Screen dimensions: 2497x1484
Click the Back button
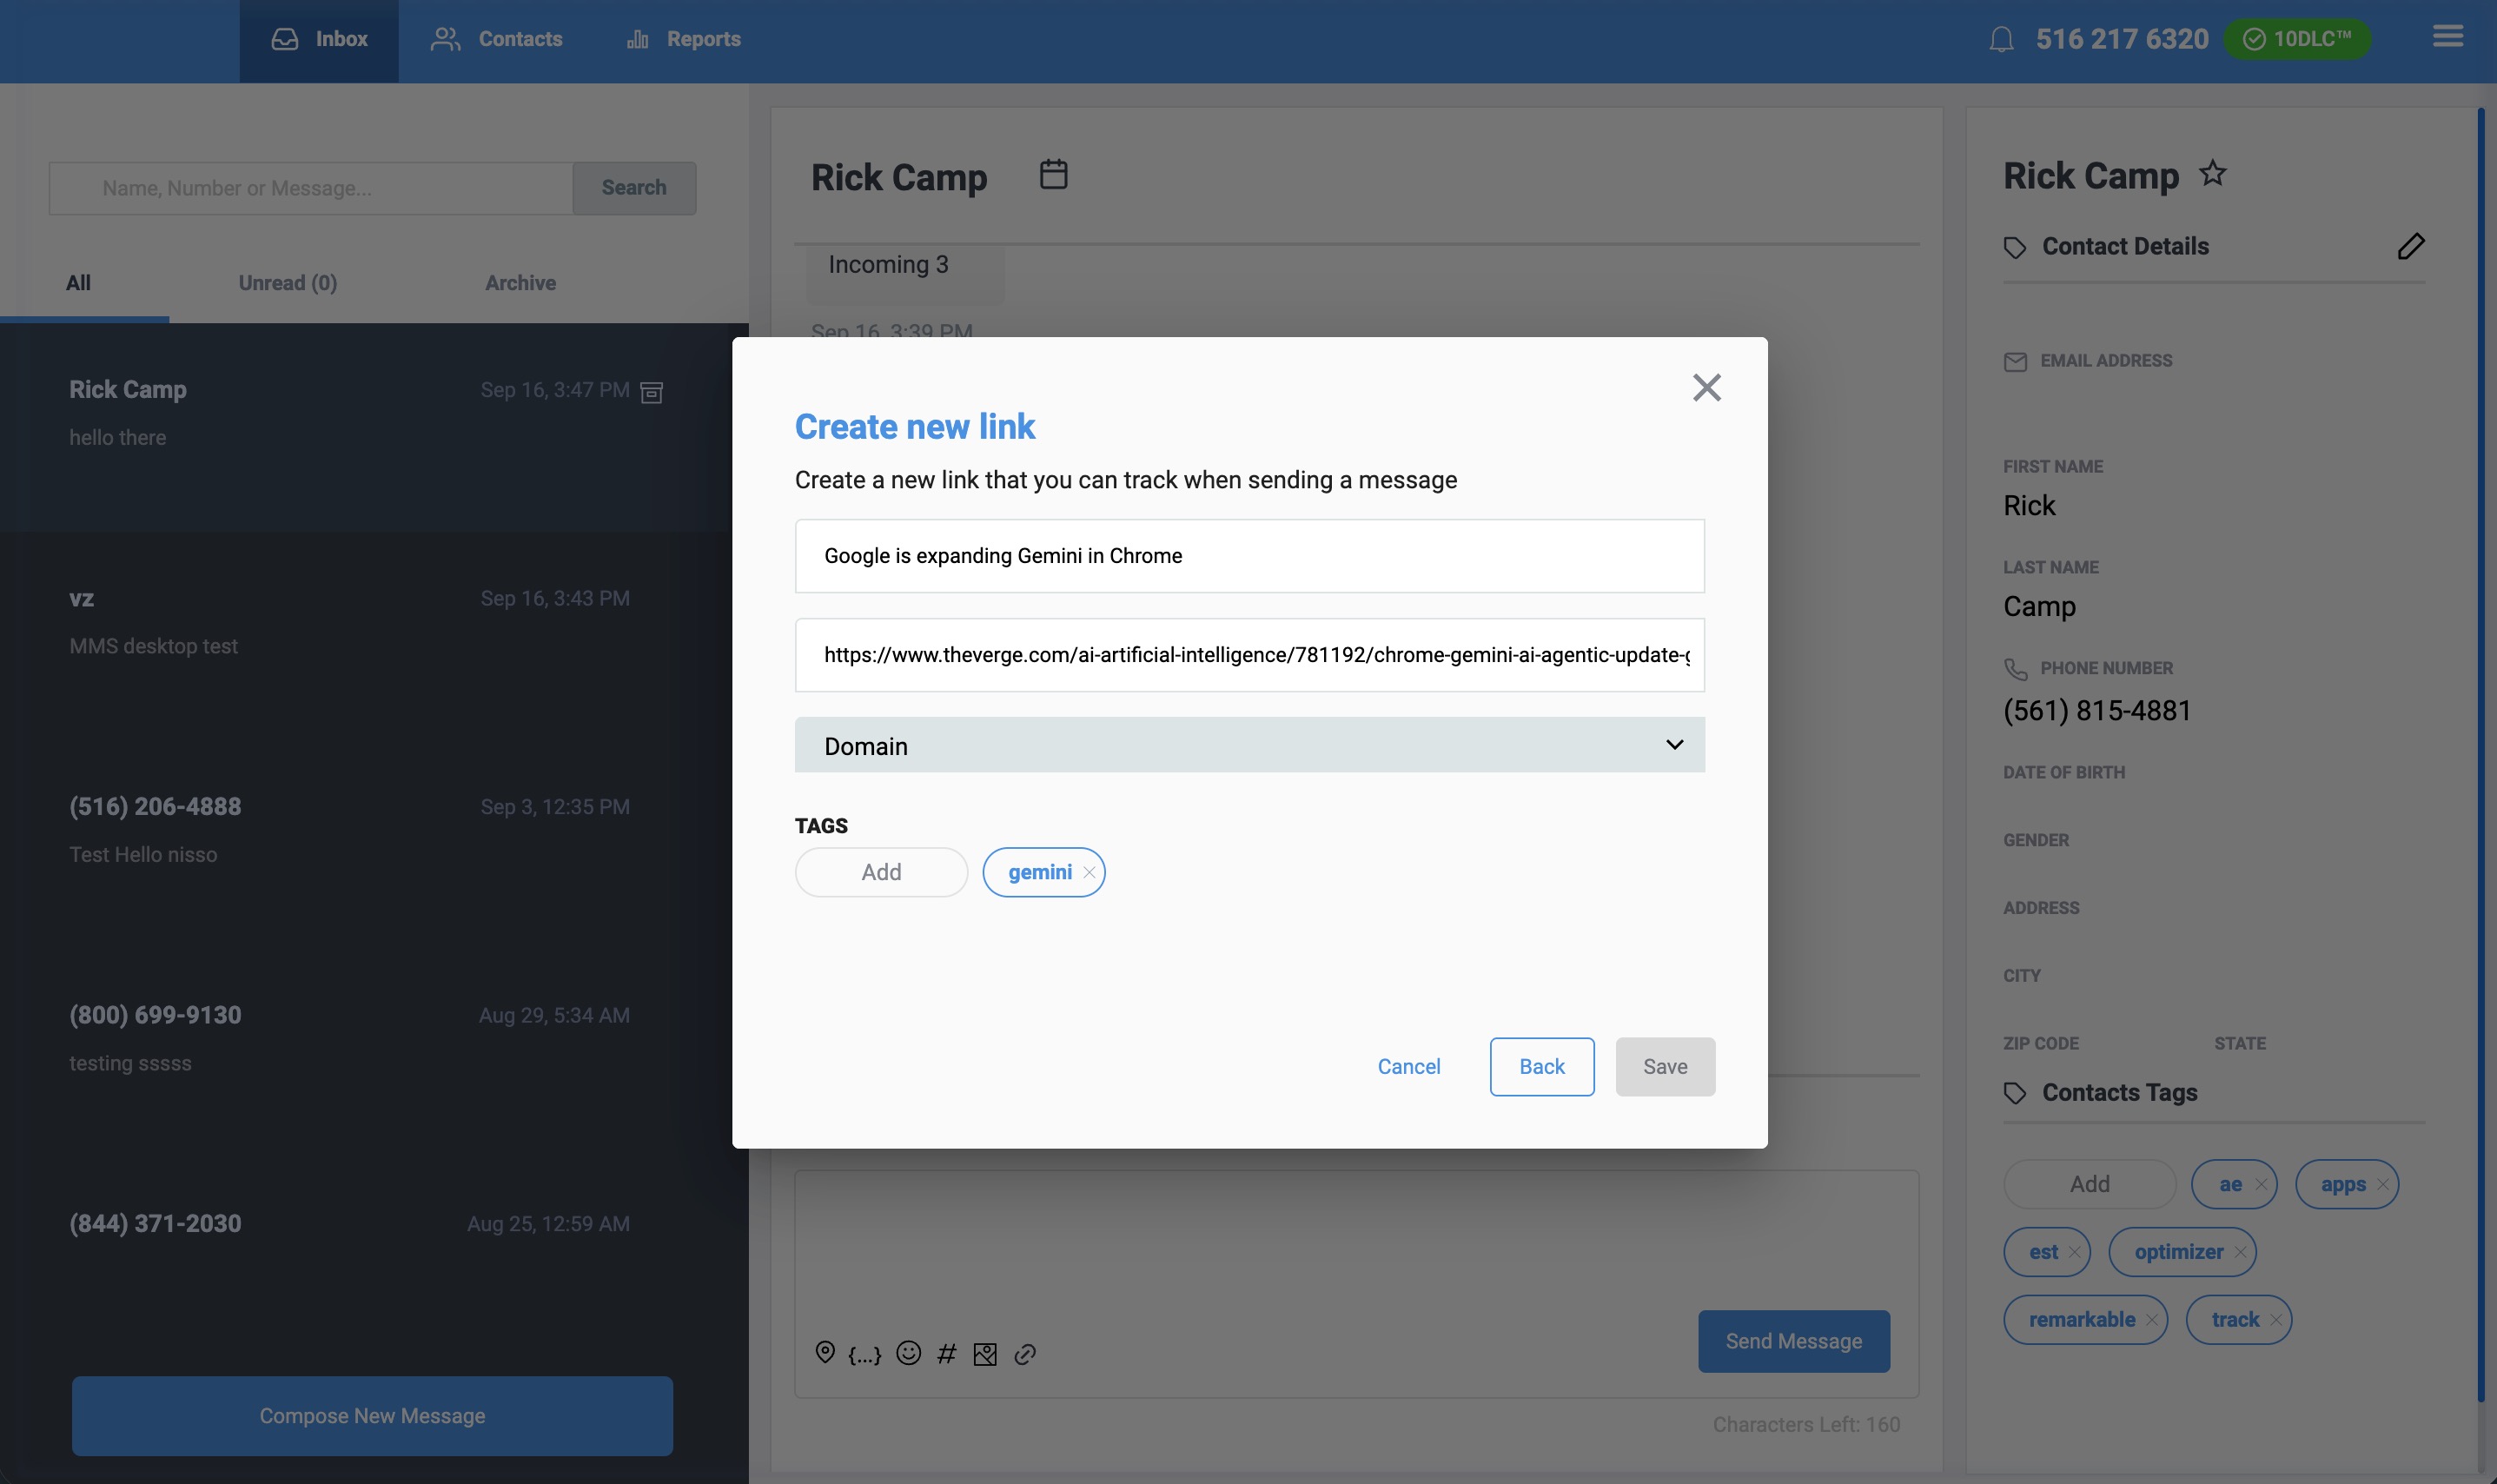[x=1541, y=1067]
